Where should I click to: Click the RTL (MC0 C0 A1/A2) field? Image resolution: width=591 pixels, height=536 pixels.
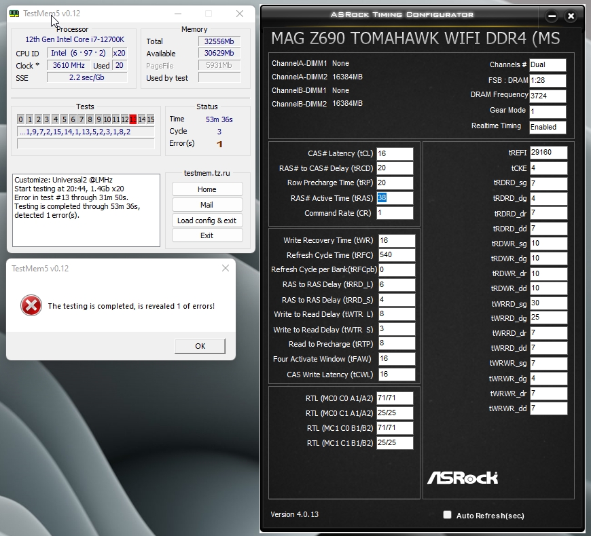395,398
